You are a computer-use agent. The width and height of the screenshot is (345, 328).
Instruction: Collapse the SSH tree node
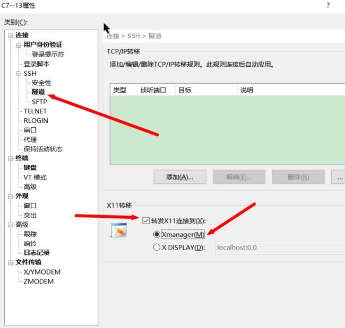pos(19,74)
